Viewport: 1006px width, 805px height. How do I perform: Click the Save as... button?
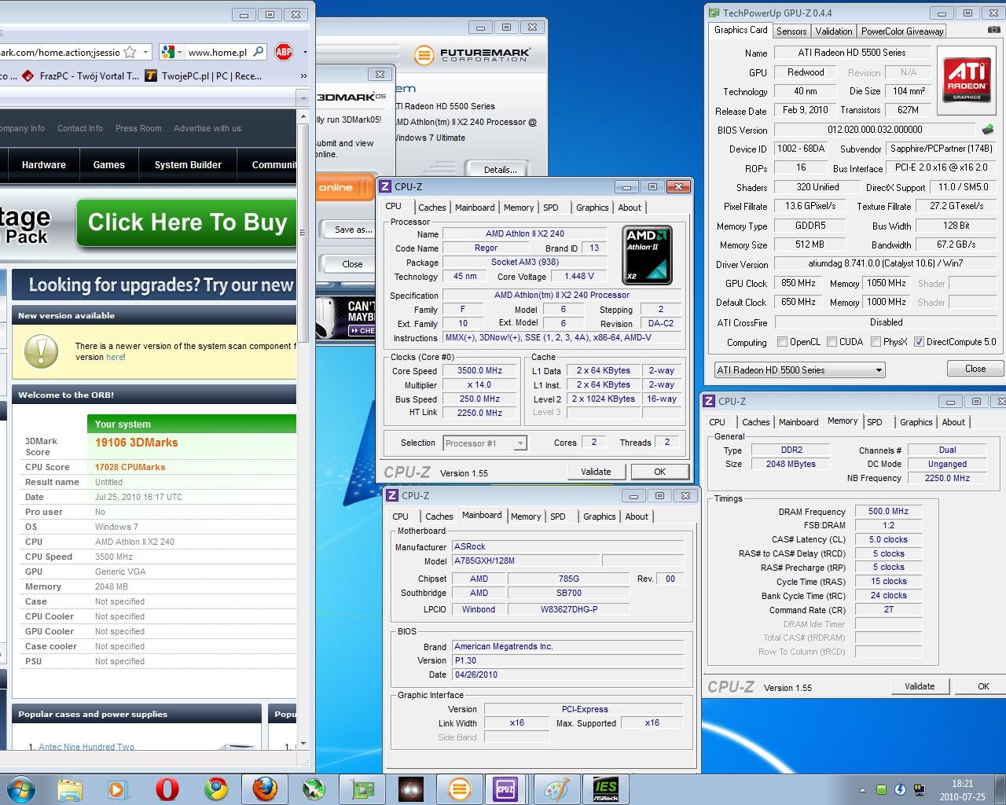point(353,230)
